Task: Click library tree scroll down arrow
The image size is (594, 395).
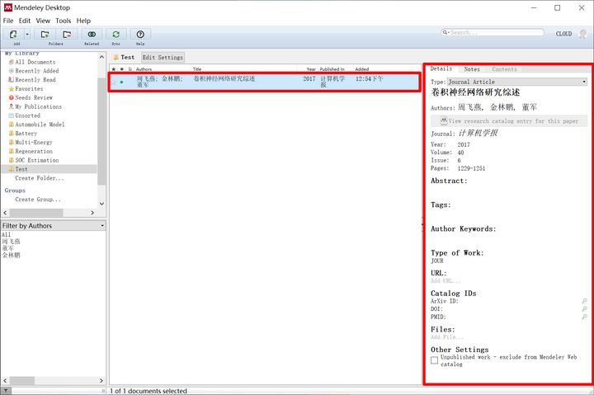Action: click(x=101, y=204)
